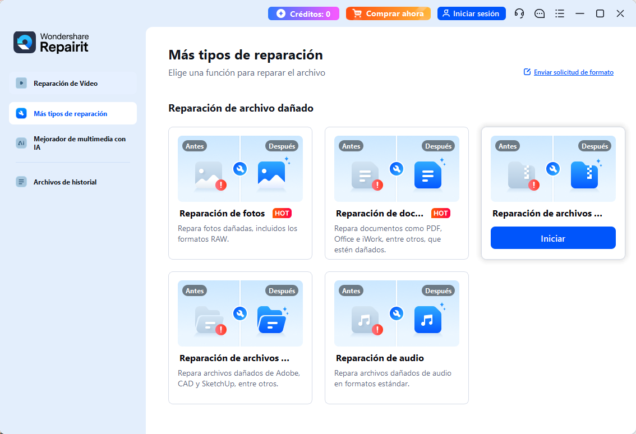
Task: Select the Reparación de fotos card thumbnail
Action: tap(240, 168)
